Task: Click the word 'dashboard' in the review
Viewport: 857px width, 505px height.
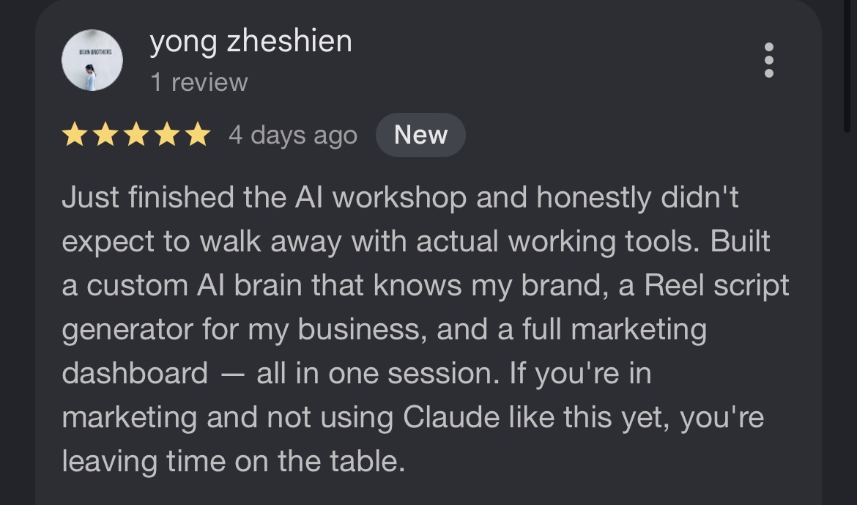Action: coord(135,373)
